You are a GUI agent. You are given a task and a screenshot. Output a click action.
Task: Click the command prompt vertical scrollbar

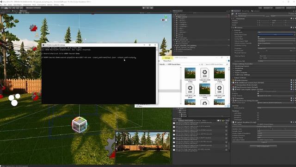pos(157,75)
